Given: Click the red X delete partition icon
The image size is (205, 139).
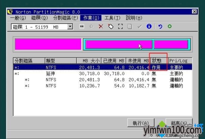Looking at the screenshot, I should coord(101,27).
